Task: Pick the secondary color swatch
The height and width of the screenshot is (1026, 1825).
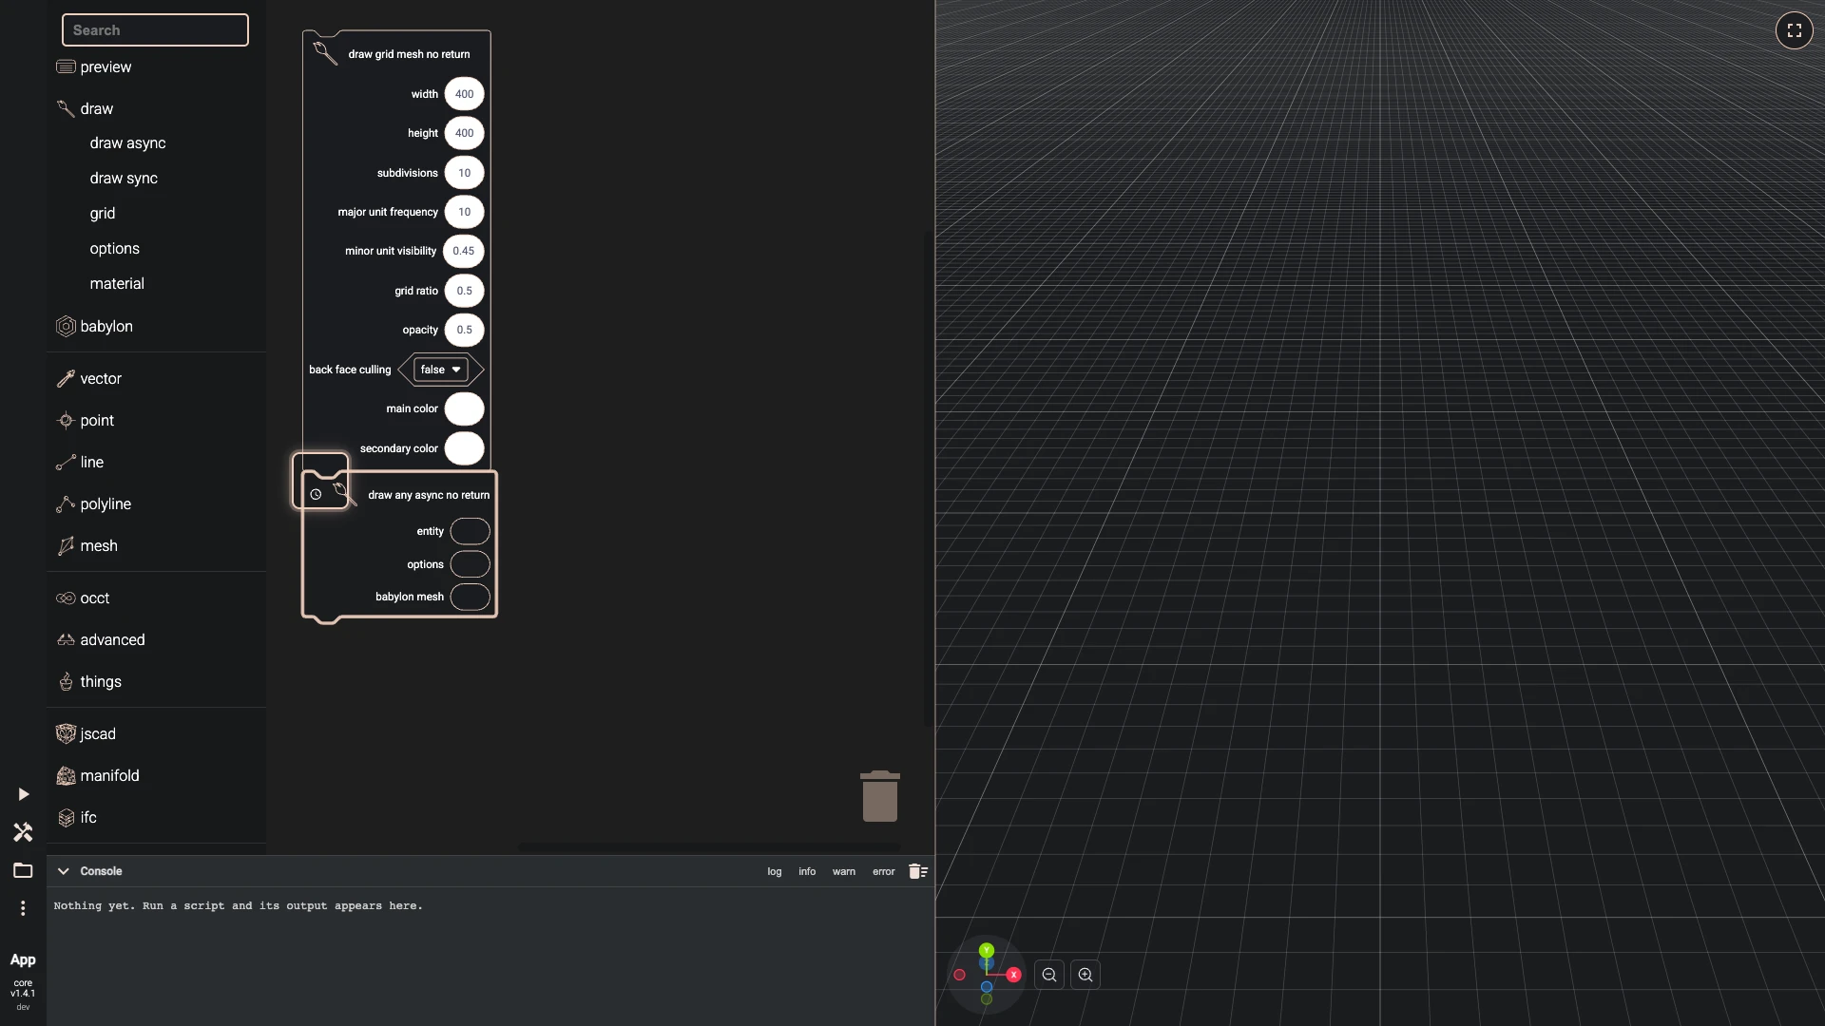Action: 464,448
